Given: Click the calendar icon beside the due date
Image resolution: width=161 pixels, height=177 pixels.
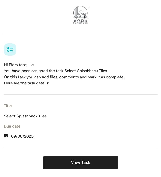Looking at the screenshot, I should [x=6, y=136].
